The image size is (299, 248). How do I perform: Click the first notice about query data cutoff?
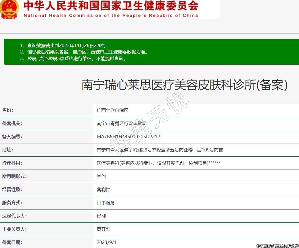(x=63, y=45)
